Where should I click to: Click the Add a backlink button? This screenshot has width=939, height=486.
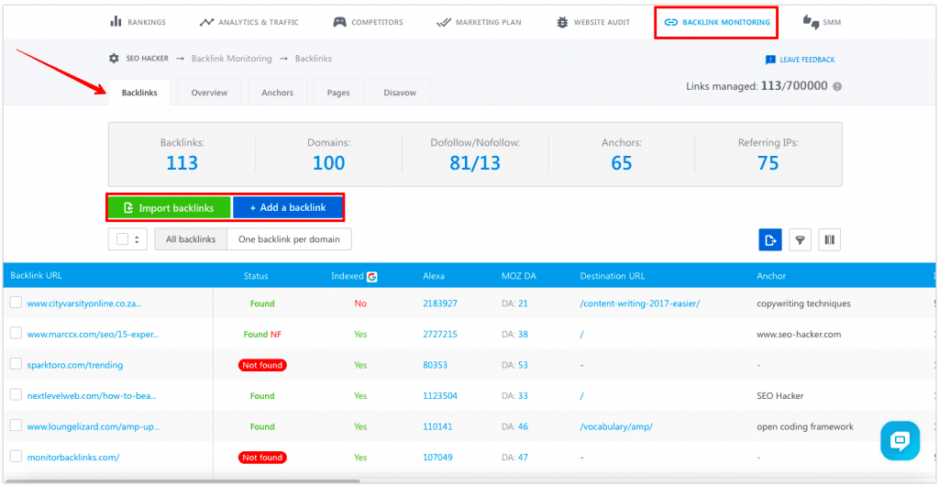287,207
